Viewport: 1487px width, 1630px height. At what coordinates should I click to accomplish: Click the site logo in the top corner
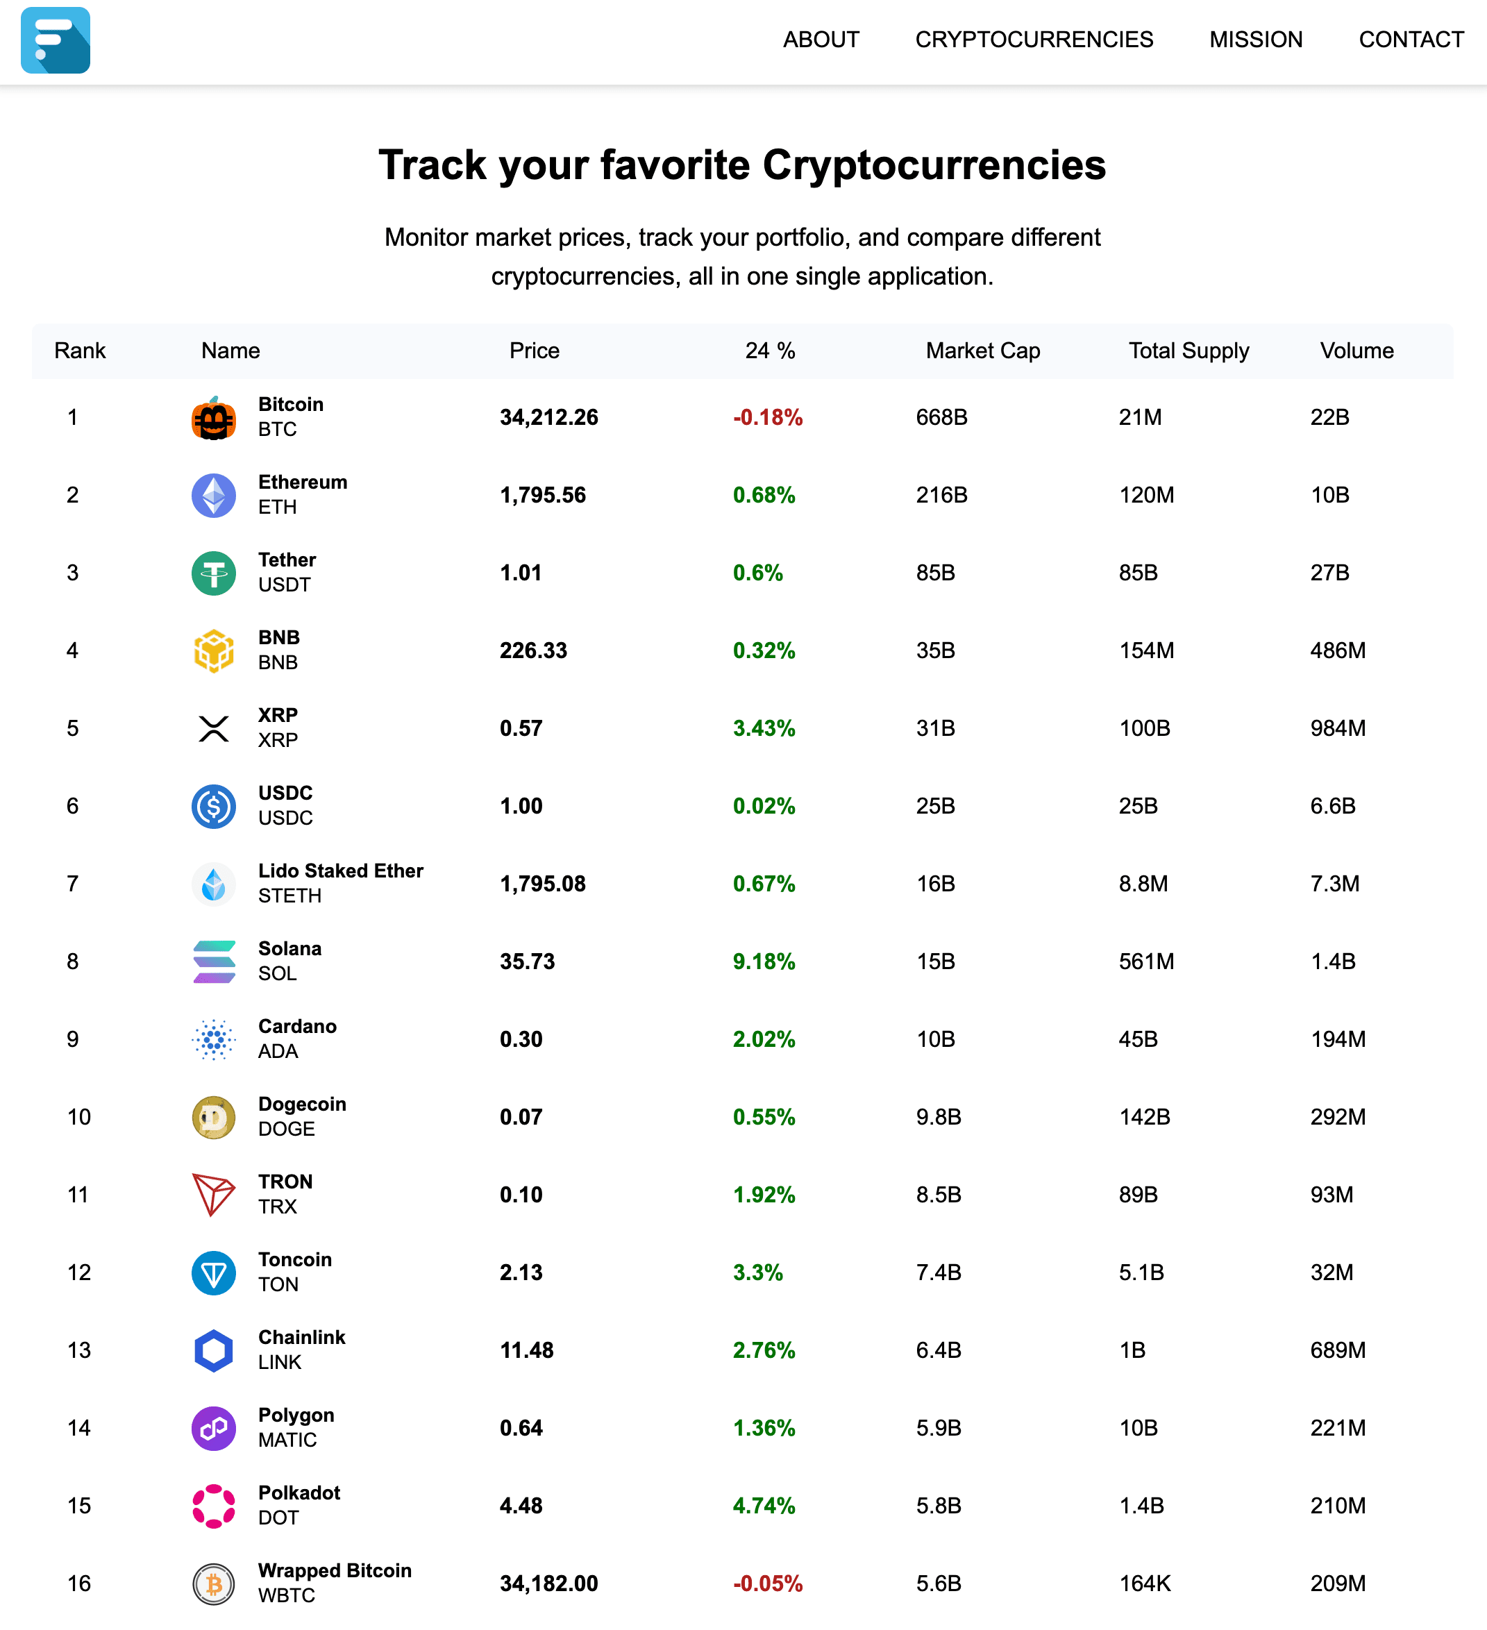[54, 40]
